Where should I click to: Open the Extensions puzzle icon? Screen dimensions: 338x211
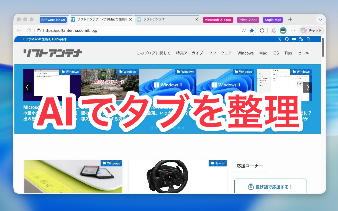[x=262, y=30]
